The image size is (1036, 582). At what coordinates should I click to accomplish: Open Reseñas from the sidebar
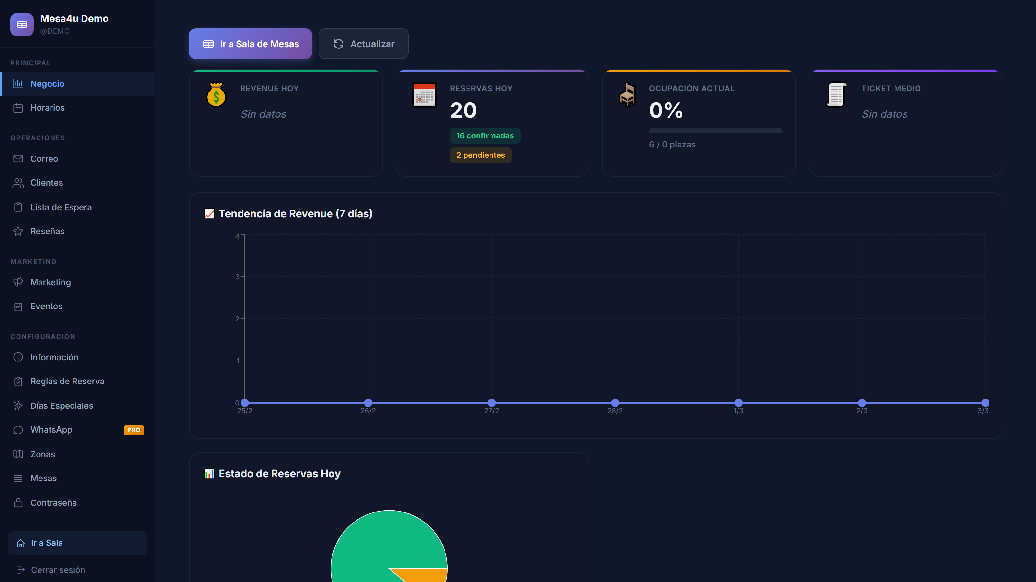(x=78, y=231)
